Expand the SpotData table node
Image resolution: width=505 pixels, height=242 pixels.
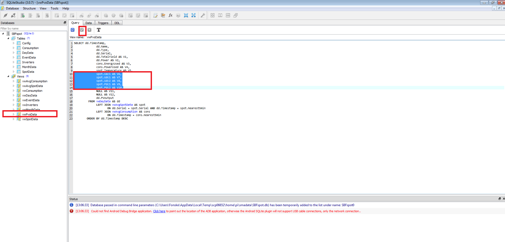click(13, 71)
